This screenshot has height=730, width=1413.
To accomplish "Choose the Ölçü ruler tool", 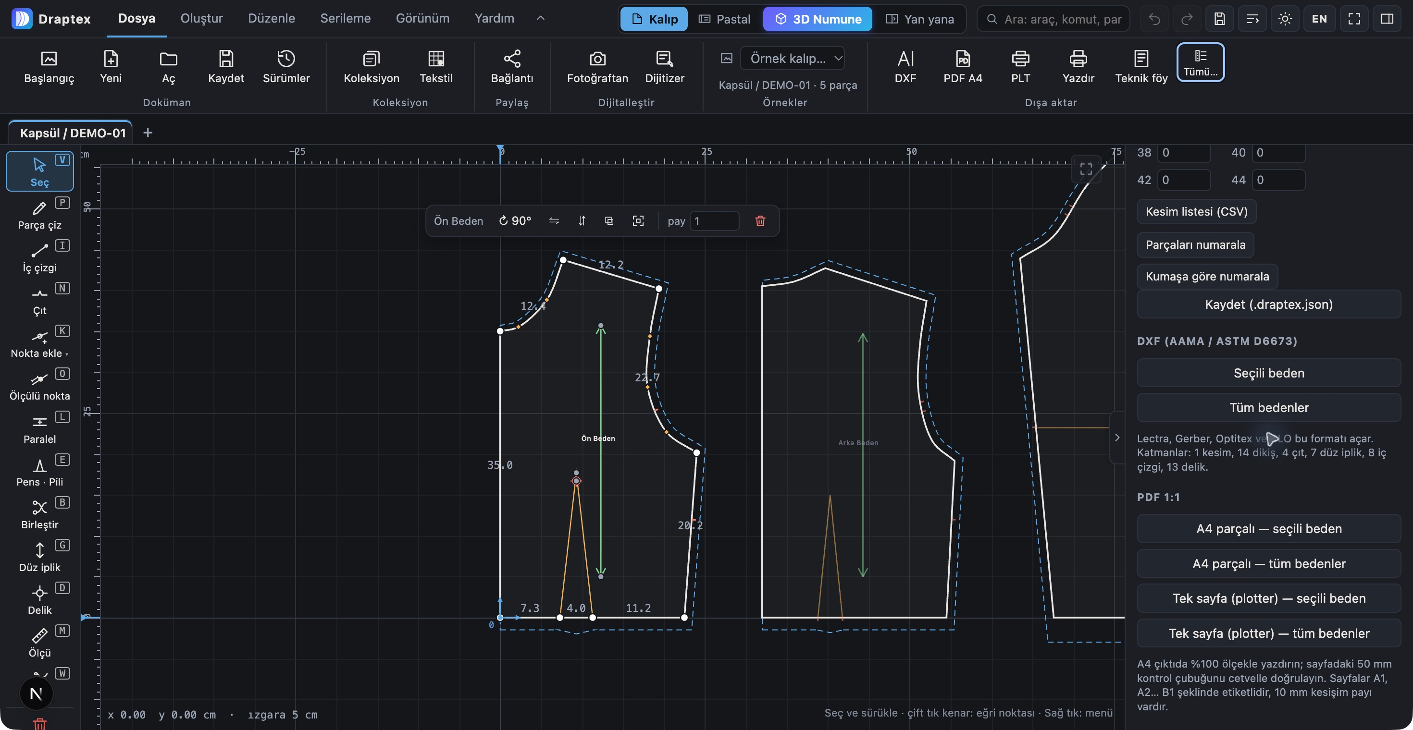I will click(39, 642).
